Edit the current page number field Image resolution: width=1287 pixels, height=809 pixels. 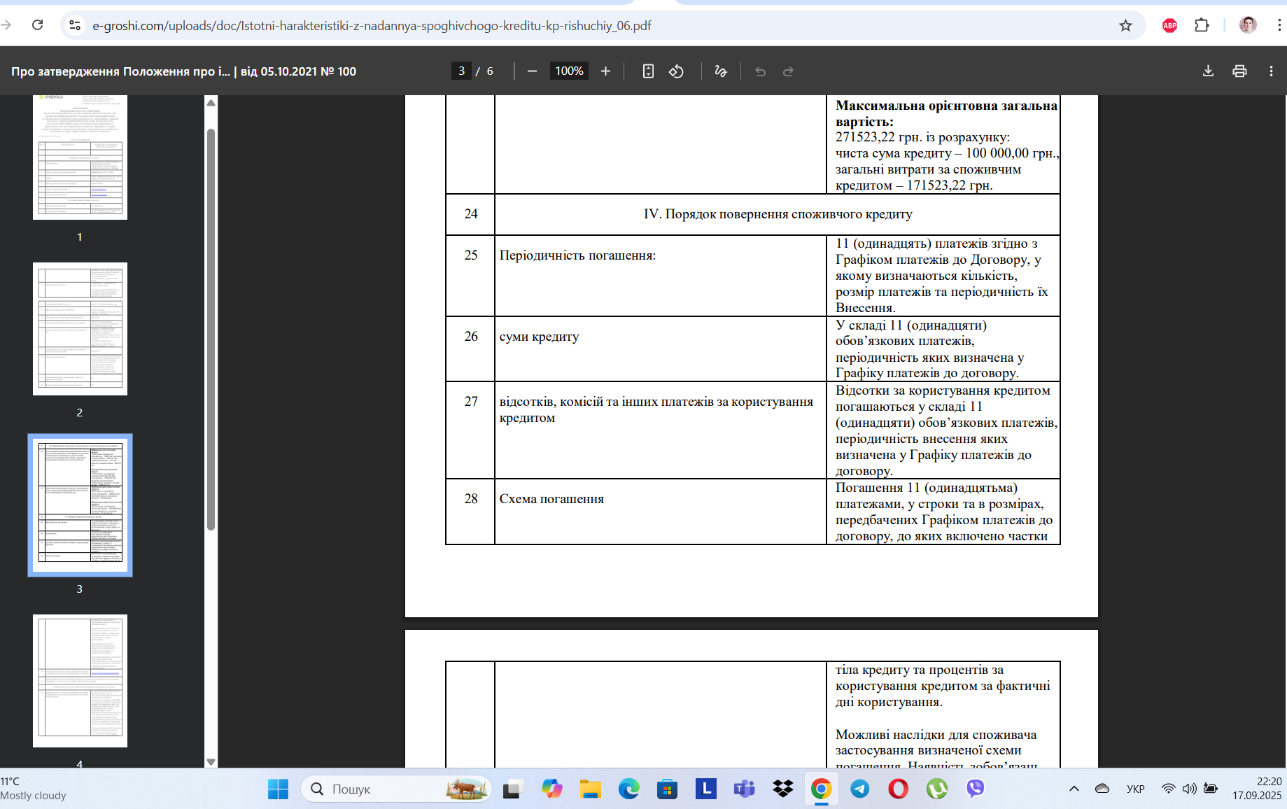click(x=461, y=71)
